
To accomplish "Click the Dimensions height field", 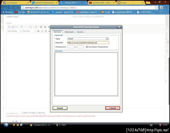I will tap(80, 47).
